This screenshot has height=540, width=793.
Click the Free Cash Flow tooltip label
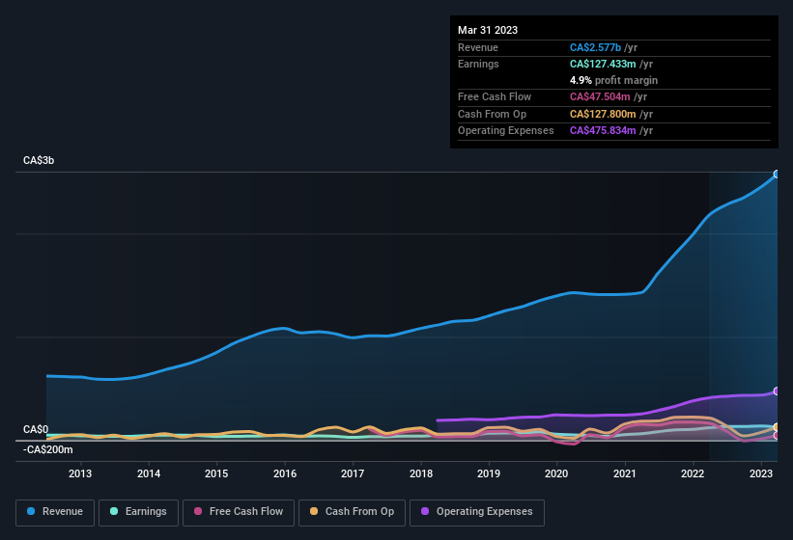click(495, 96)
